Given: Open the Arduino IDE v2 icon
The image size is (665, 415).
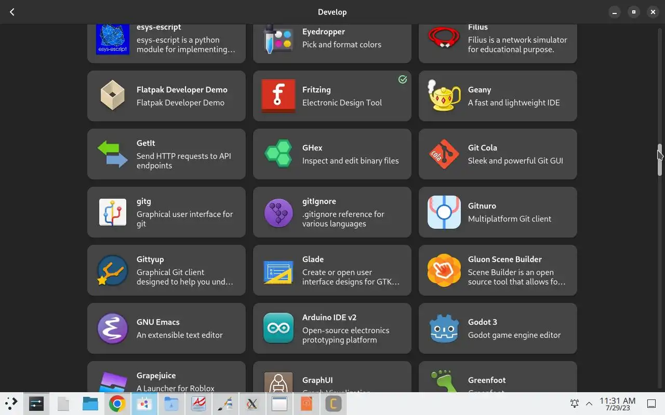Looking at the screenshot, I should click(278, 328).
